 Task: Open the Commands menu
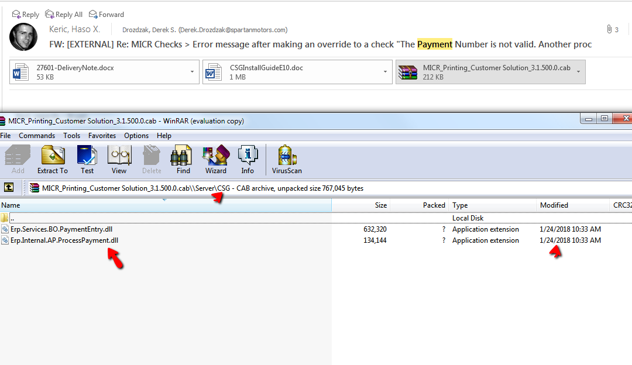point(37,136)
